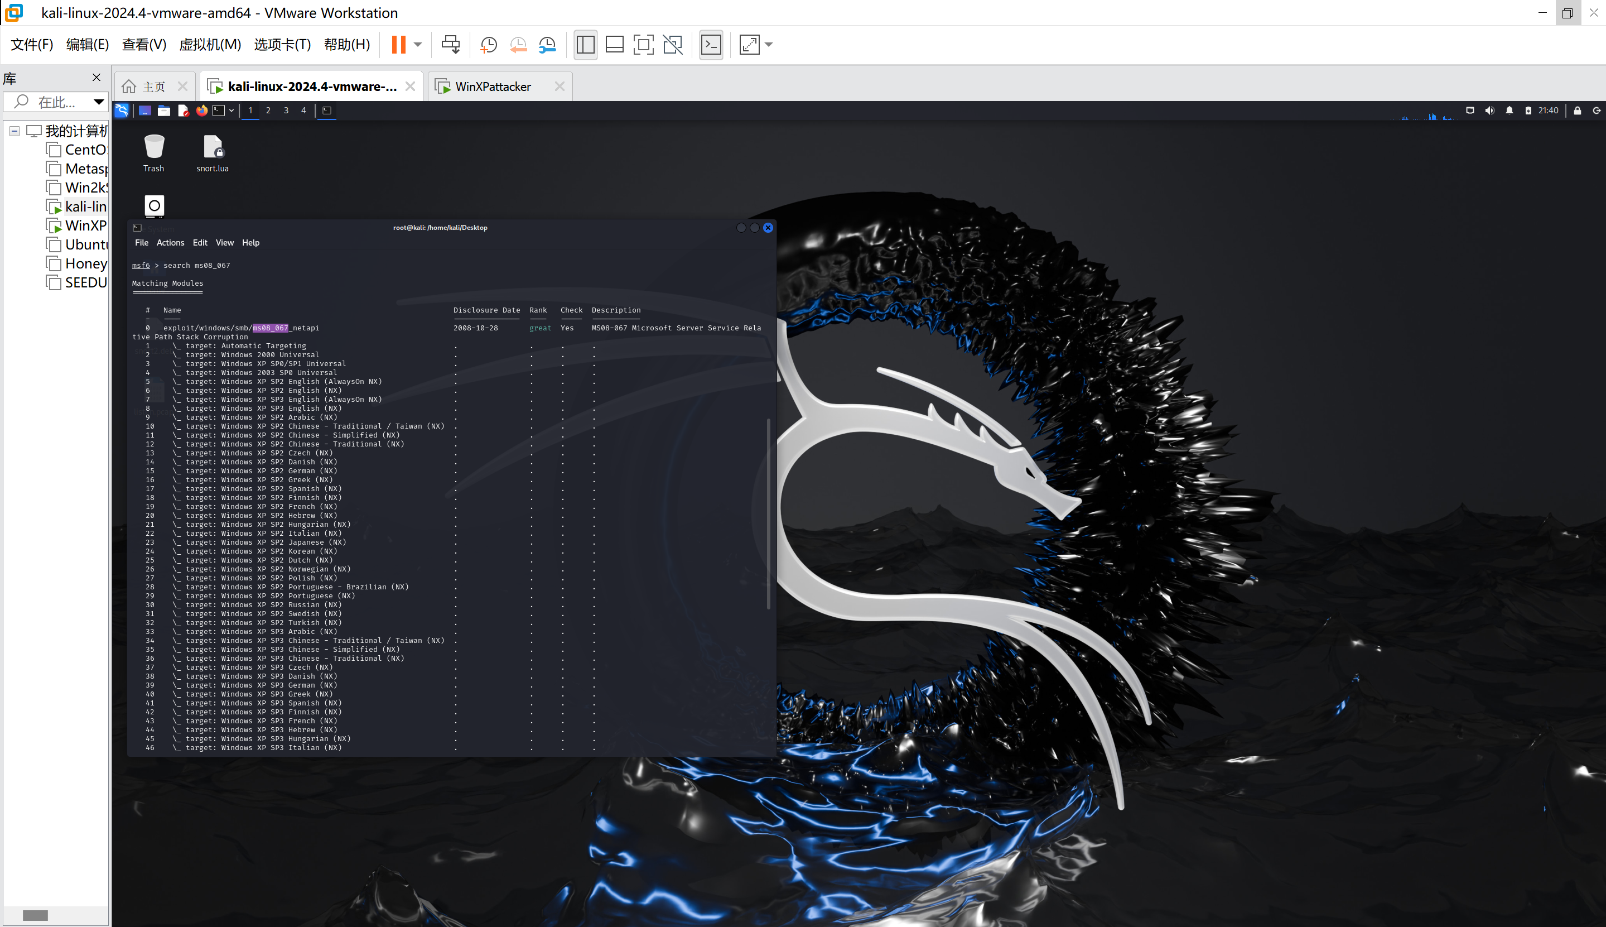Toggle the console view button
Image resolution: width=1606 pixels, height=927 pixels.
coord(711,45)
